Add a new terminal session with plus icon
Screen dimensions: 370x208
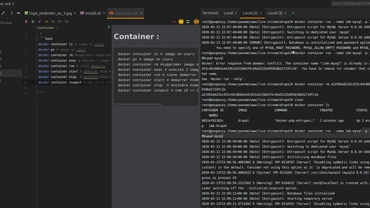(293, 13)
